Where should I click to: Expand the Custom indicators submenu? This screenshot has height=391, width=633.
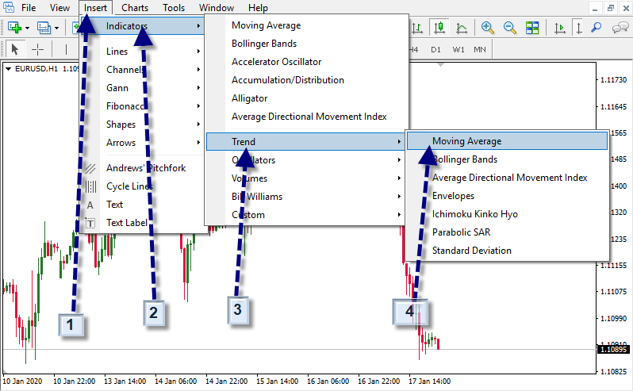pyautogui.click(x=306, y=214)
